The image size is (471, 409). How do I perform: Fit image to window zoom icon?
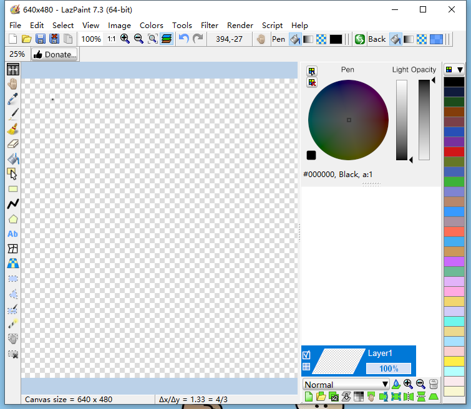[x=153, y=39]
